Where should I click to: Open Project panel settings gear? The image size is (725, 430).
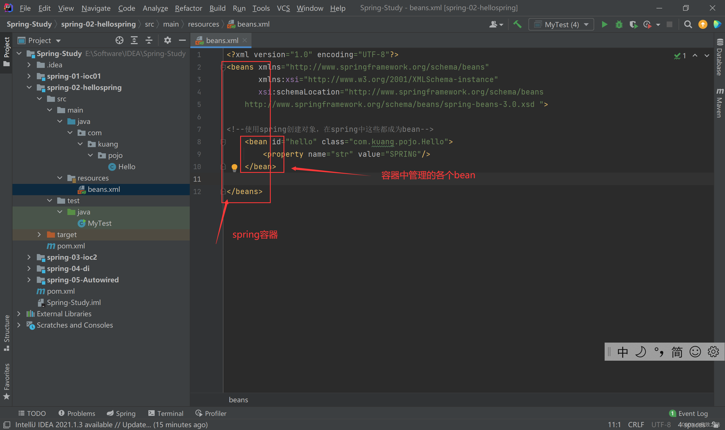(x=167, y=40)
